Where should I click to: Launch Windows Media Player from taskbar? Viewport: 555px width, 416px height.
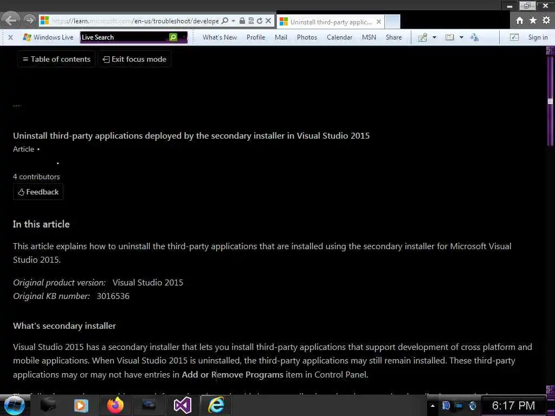(81, 405)
